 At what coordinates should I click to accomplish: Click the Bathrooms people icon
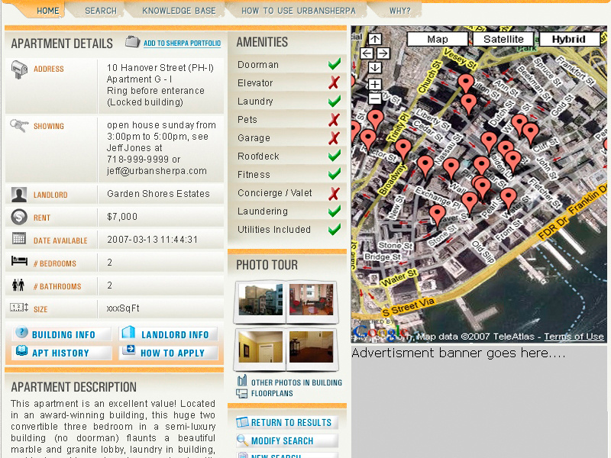tap(18, 285)
